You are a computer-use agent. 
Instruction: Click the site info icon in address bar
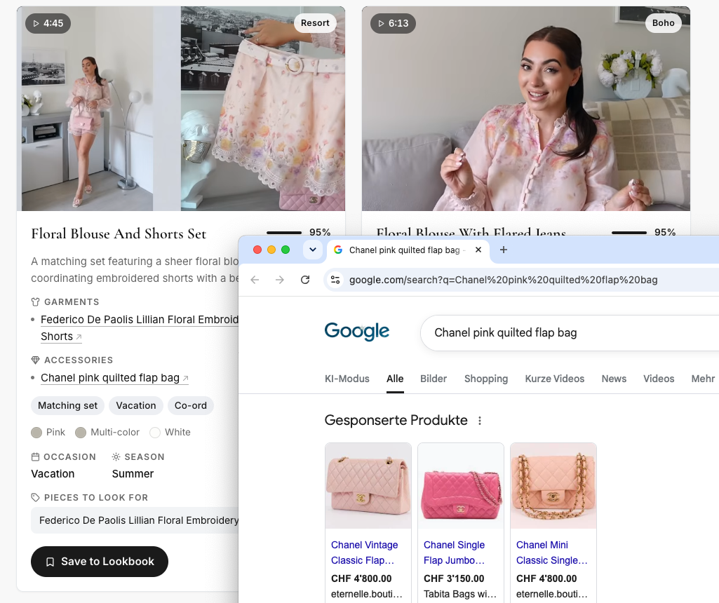tap(335, 280)
